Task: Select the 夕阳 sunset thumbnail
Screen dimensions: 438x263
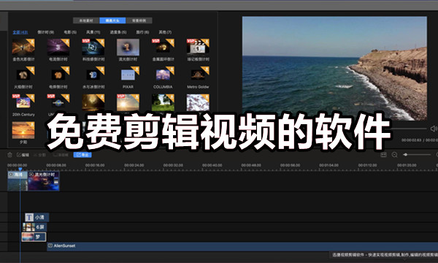Action: click(23, 130)
